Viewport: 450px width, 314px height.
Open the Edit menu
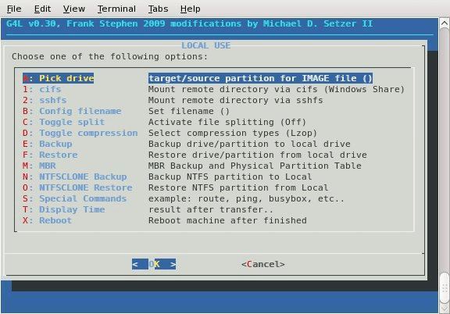point(42,9)
